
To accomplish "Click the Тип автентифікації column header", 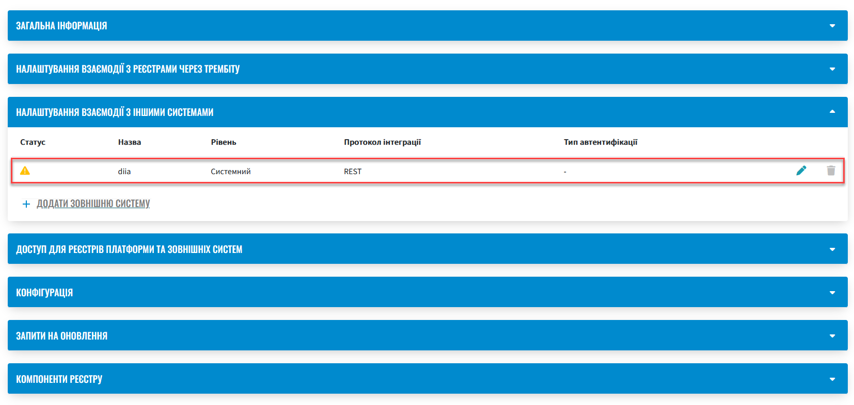I will pyautogui.click(x=600, y=142).
